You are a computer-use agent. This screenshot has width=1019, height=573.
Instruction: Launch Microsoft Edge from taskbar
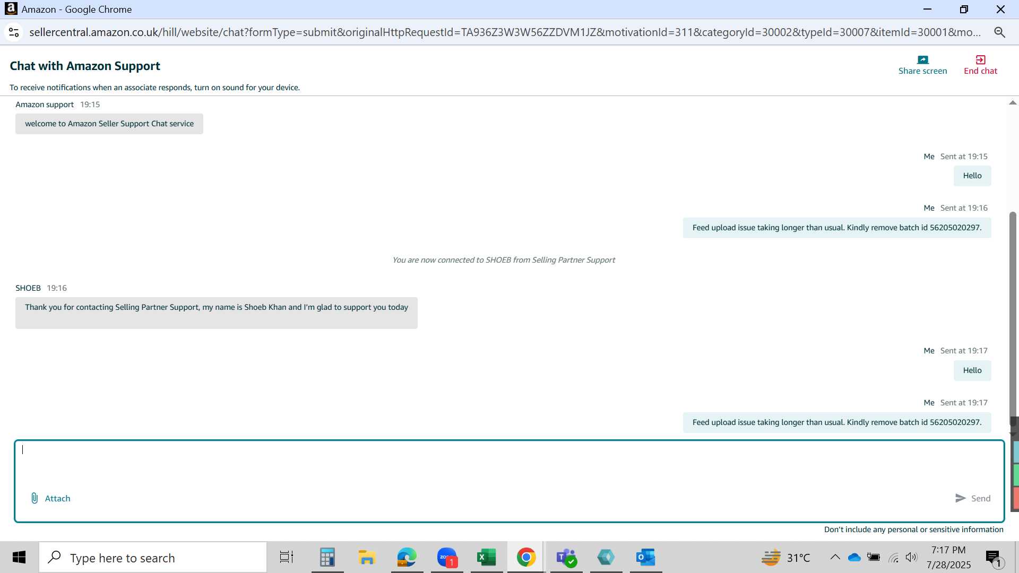pyautogui.click(x=407, y=558)
